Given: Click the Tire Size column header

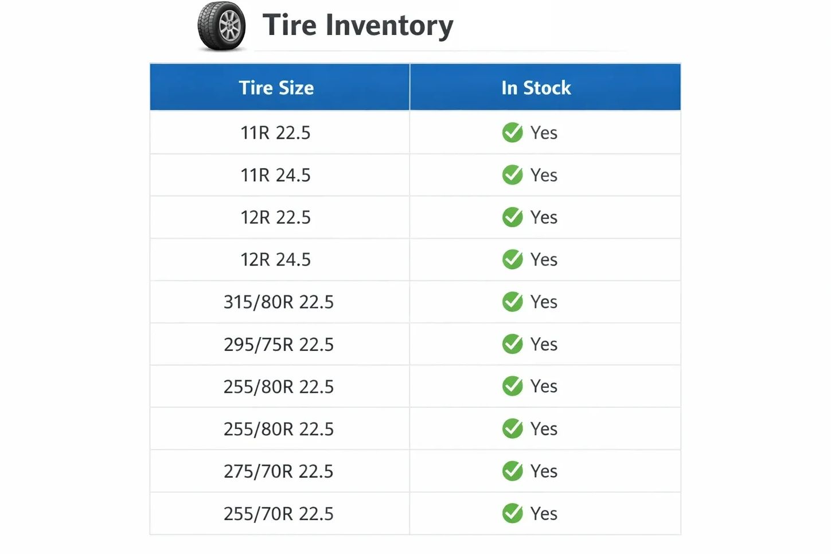Looking at the screenshot, I should (x=276, y=88).
